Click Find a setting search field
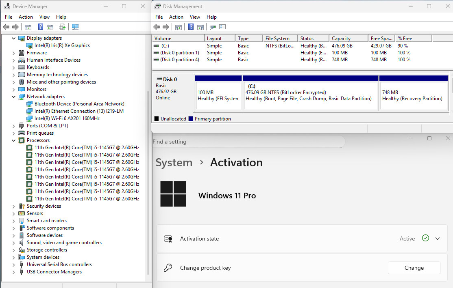The height and width of the screenshot is (288, 453). (248, 142)
